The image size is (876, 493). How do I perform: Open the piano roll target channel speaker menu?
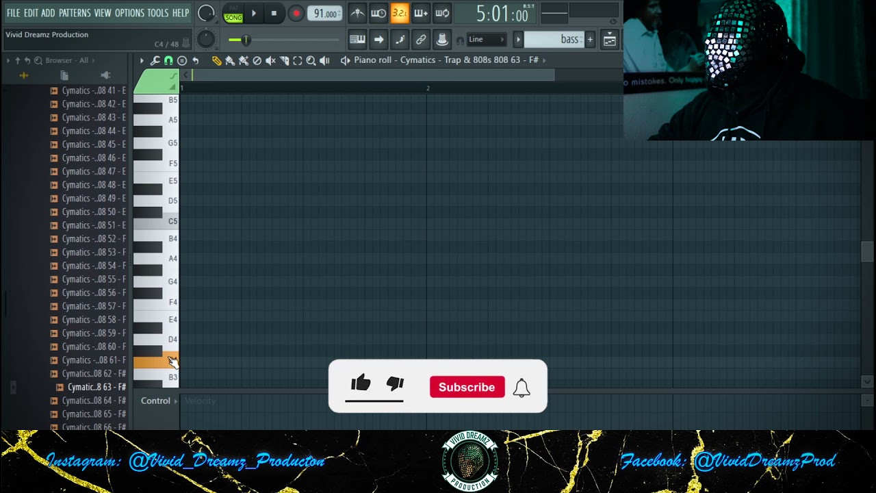[345, 60]
